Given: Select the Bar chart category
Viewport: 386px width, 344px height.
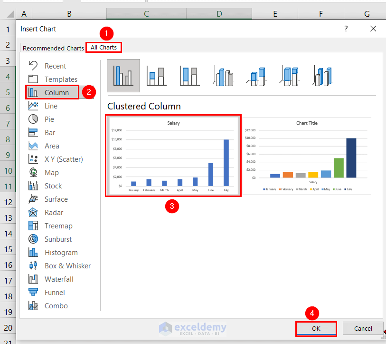Looking at the screenshot, I should [x=59, y=133].
